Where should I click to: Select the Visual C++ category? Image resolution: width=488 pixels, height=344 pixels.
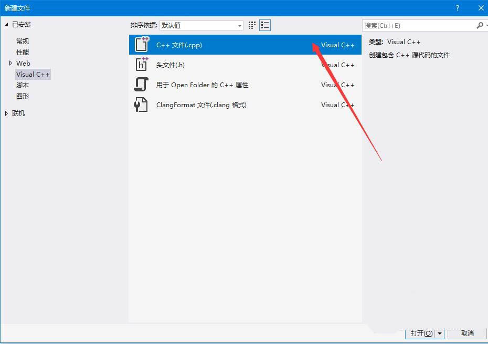click(x=33, y=75)
